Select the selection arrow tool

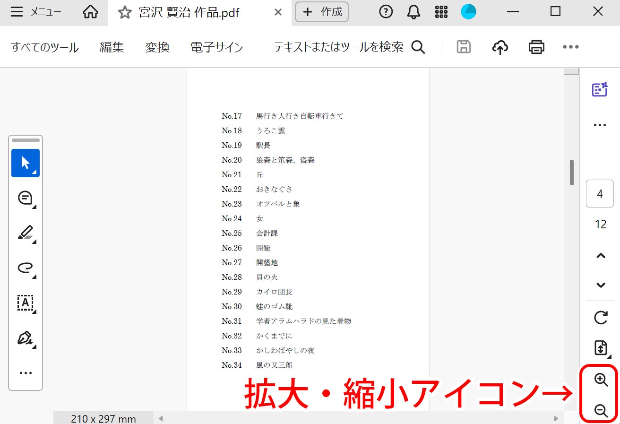[x=25, y=163]
